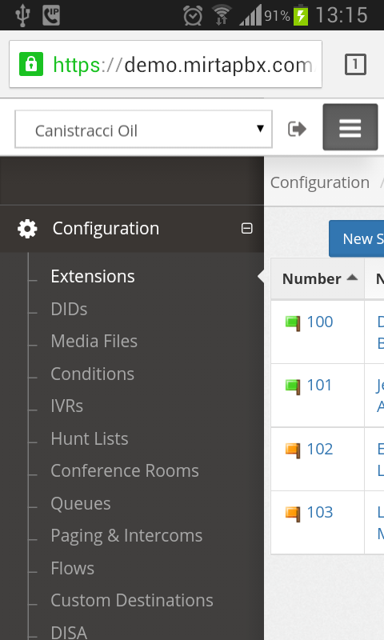
Task: Click the Configuration gear icon
Action: point(27,229)
